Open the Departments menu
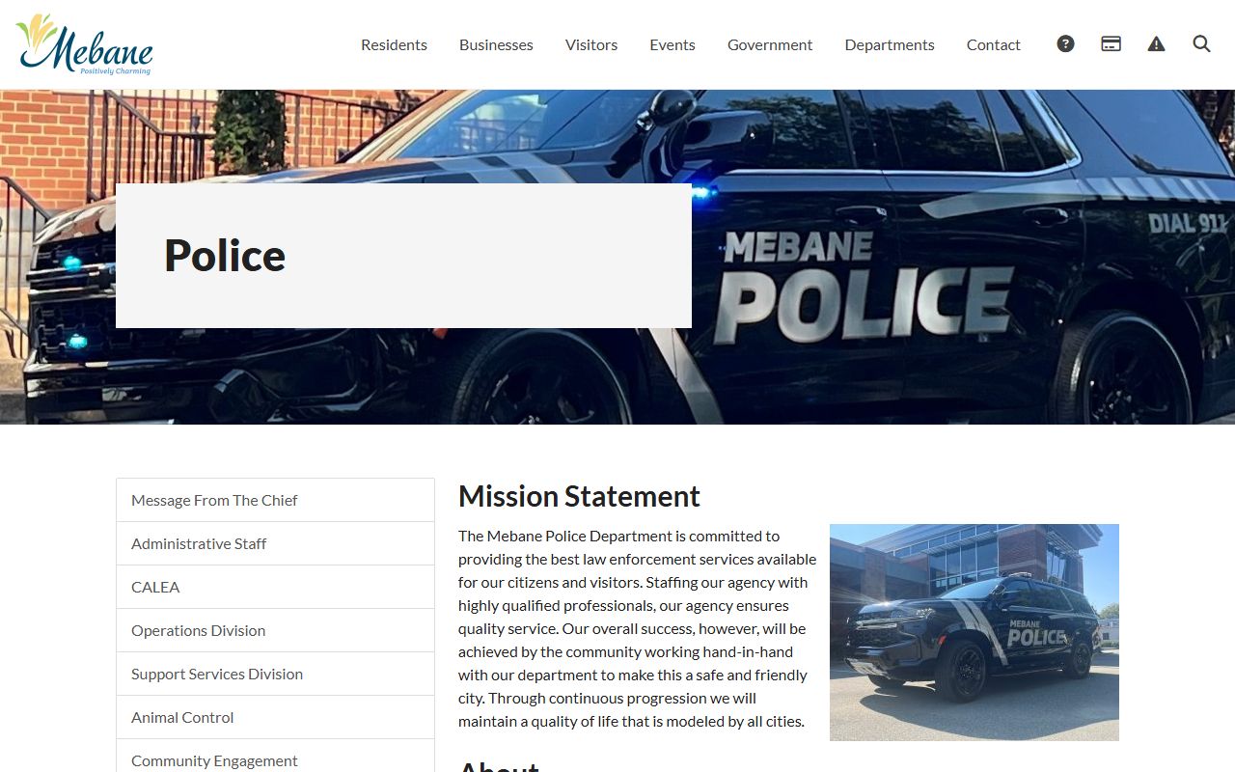The width and height of the screenshot is (1235, 772). pos(890,44)
